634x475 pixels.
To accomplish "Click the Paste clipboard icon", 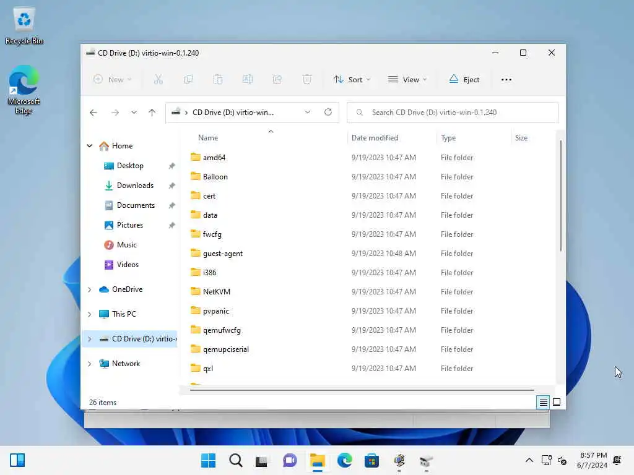I will (218, 80).
